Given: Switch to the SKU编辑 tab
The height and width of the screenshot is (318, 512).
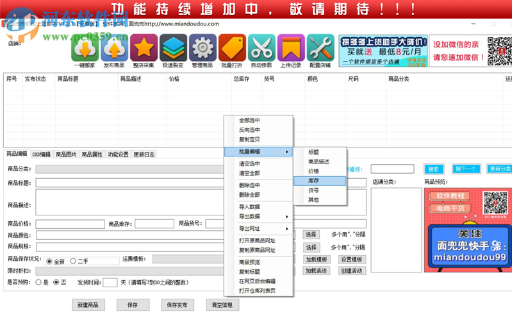Looking at the screenshot, I should 42,155.
